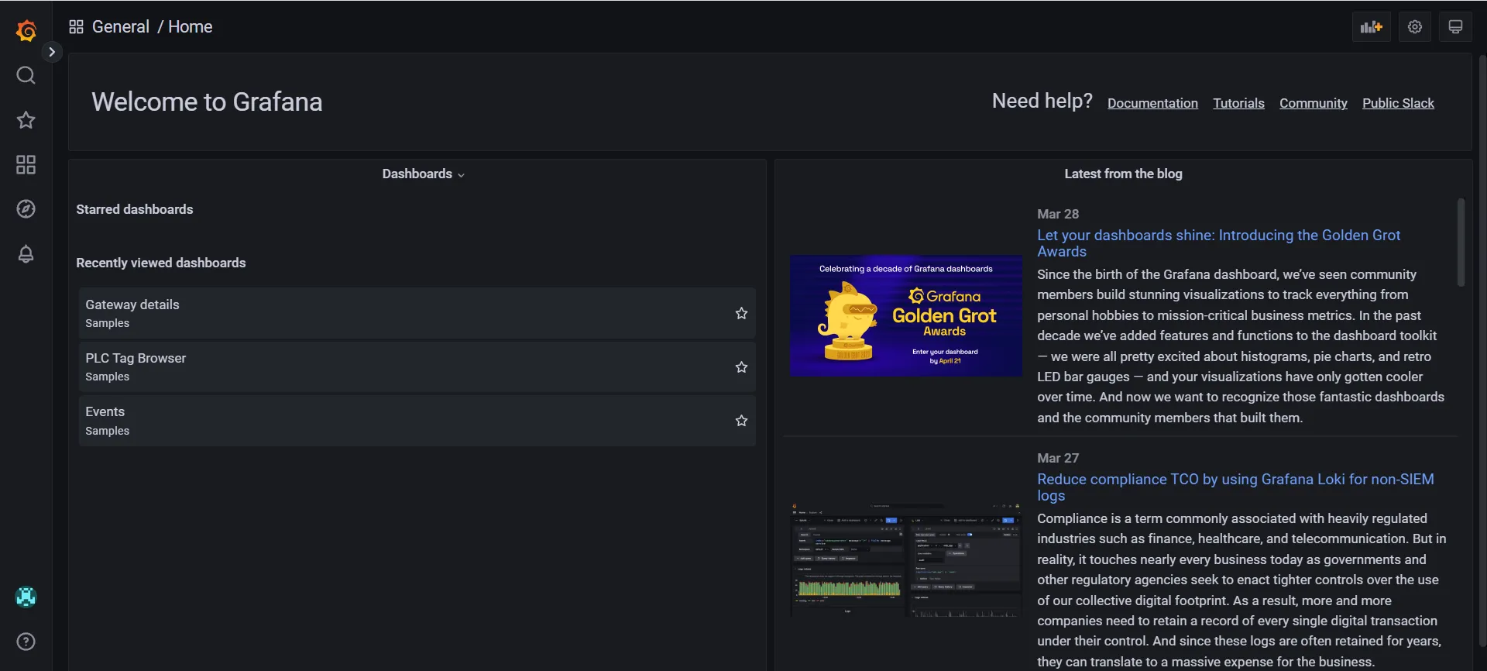
Task: Click the Starred dashboards heading
Action: tap(135, 209)
